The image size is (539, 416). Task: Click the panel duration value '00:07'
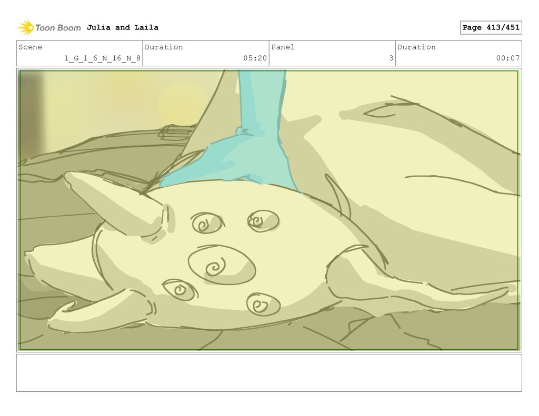(x=508, y=58)
